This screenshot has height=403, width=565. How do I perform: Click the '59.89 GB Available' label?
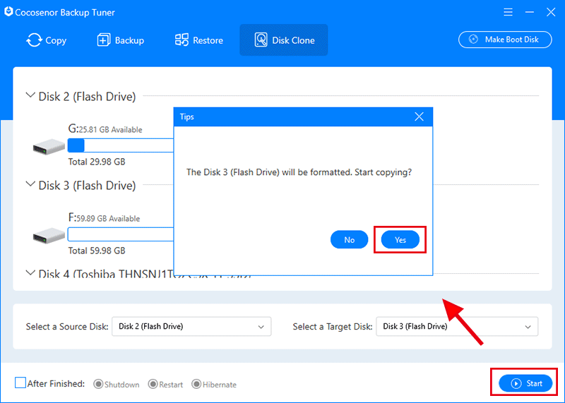tap(108, 219)
